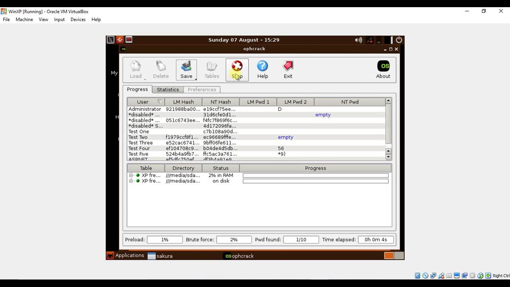Viewport: 510px width, 287px height.
Task: Click the ophcrack window title icon
Action: click(x=124, y=49)
